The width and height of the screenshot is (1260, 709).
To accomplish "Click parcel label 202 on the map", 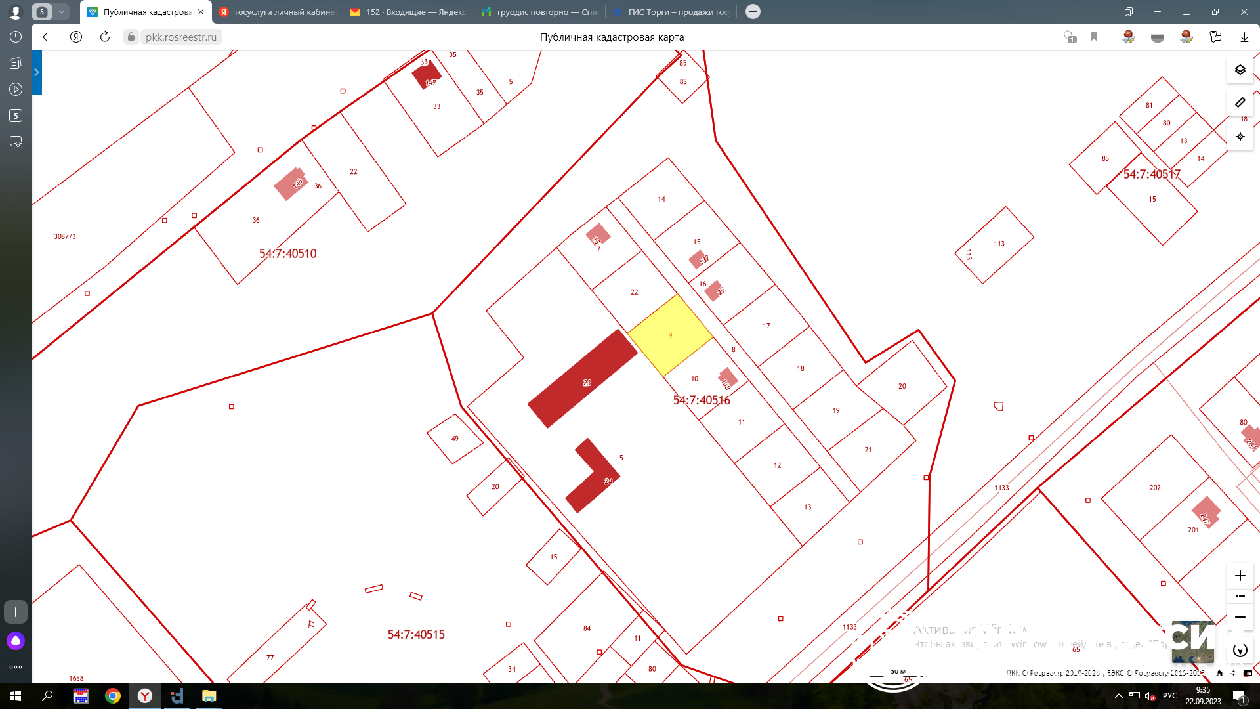I will (1155, 488).
